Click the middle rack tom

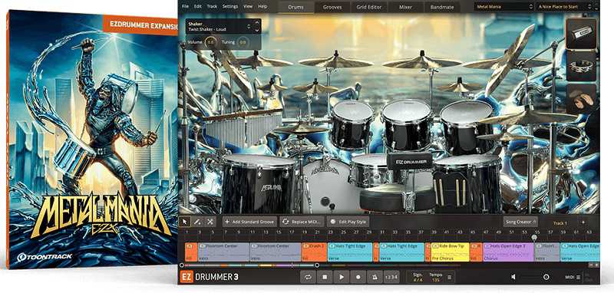pos(407,124)
